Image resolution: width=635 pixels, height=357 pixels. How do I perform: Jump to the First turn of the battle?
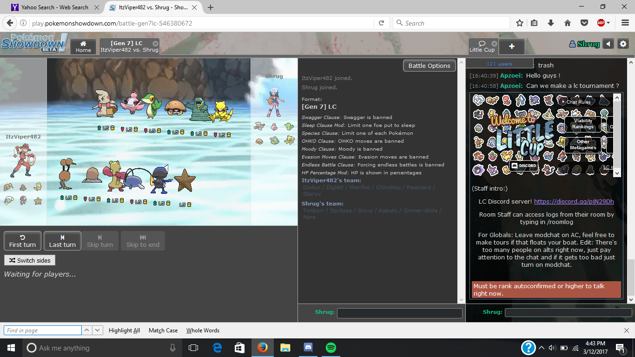[x=22, y=241]
